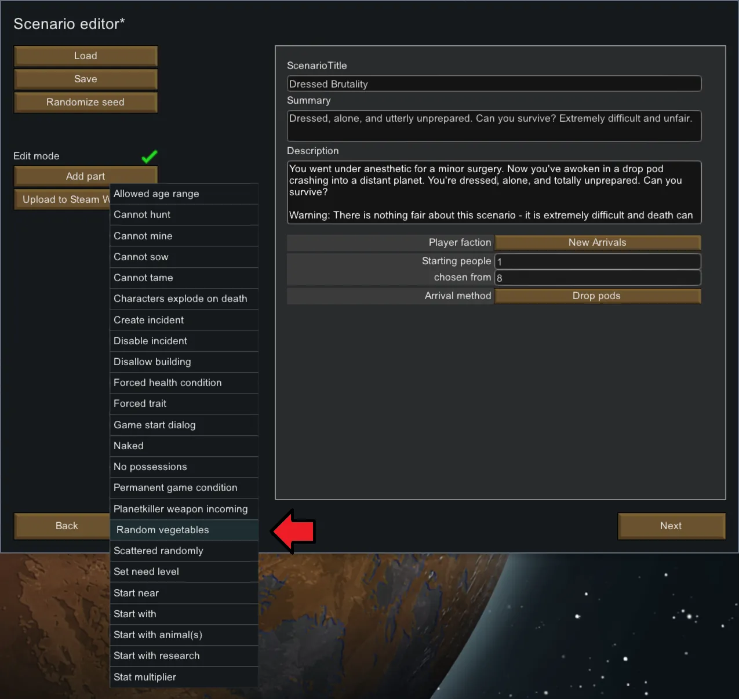Open the Arrival method Drop pods selector

(597, 296)
